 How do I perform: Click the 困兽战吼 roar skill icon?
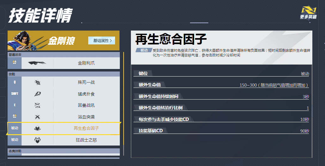(37, 105)
